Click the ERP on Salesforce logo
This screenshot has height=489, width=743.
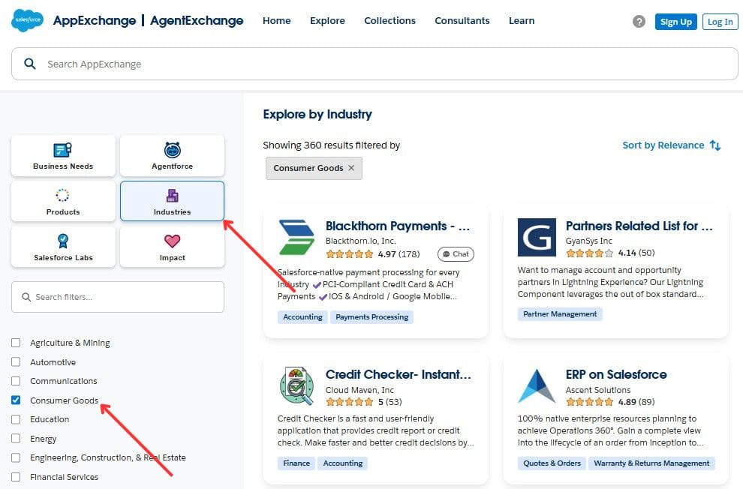537,385
